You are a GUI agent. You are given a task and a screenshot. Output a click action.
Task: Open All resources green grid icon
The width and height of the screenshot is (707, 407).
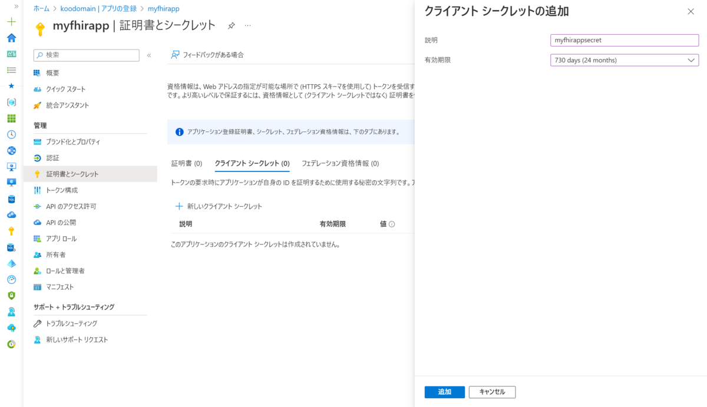[11, 118]
